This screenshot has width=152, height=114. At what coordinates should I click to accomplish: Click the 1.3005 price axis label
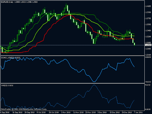click(148, 43)
